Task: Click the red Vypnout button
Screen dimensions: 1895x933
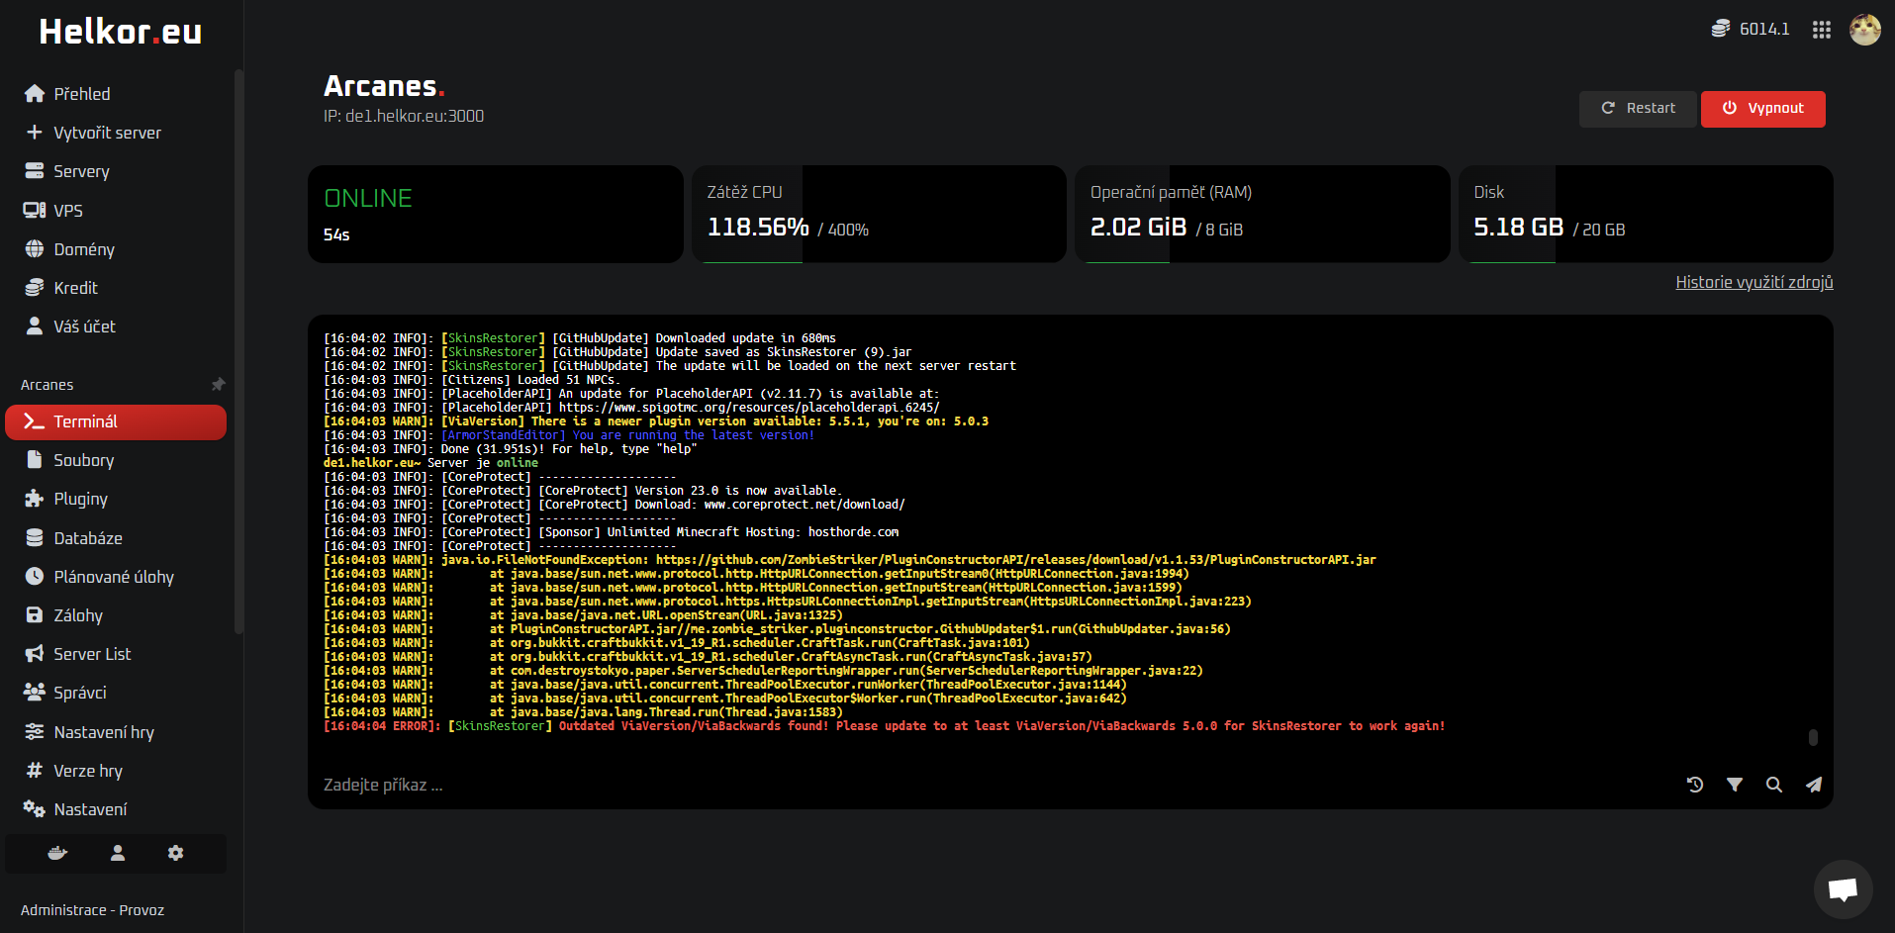Action: pyautogui.click(x=1762, y=109)
